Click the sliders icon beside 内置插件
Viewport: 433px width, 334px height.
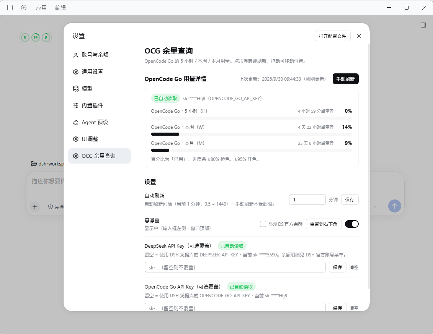click(76, 105)
